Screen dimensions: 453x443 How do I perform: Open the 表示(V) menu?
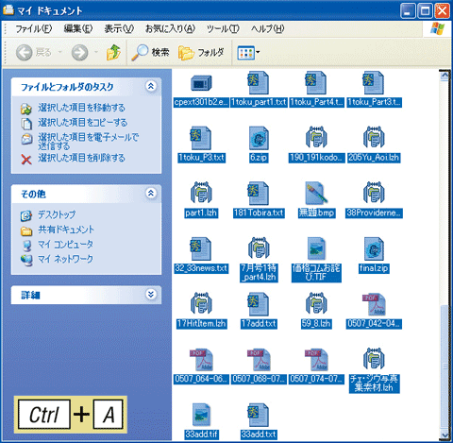(x=119, y=29)
